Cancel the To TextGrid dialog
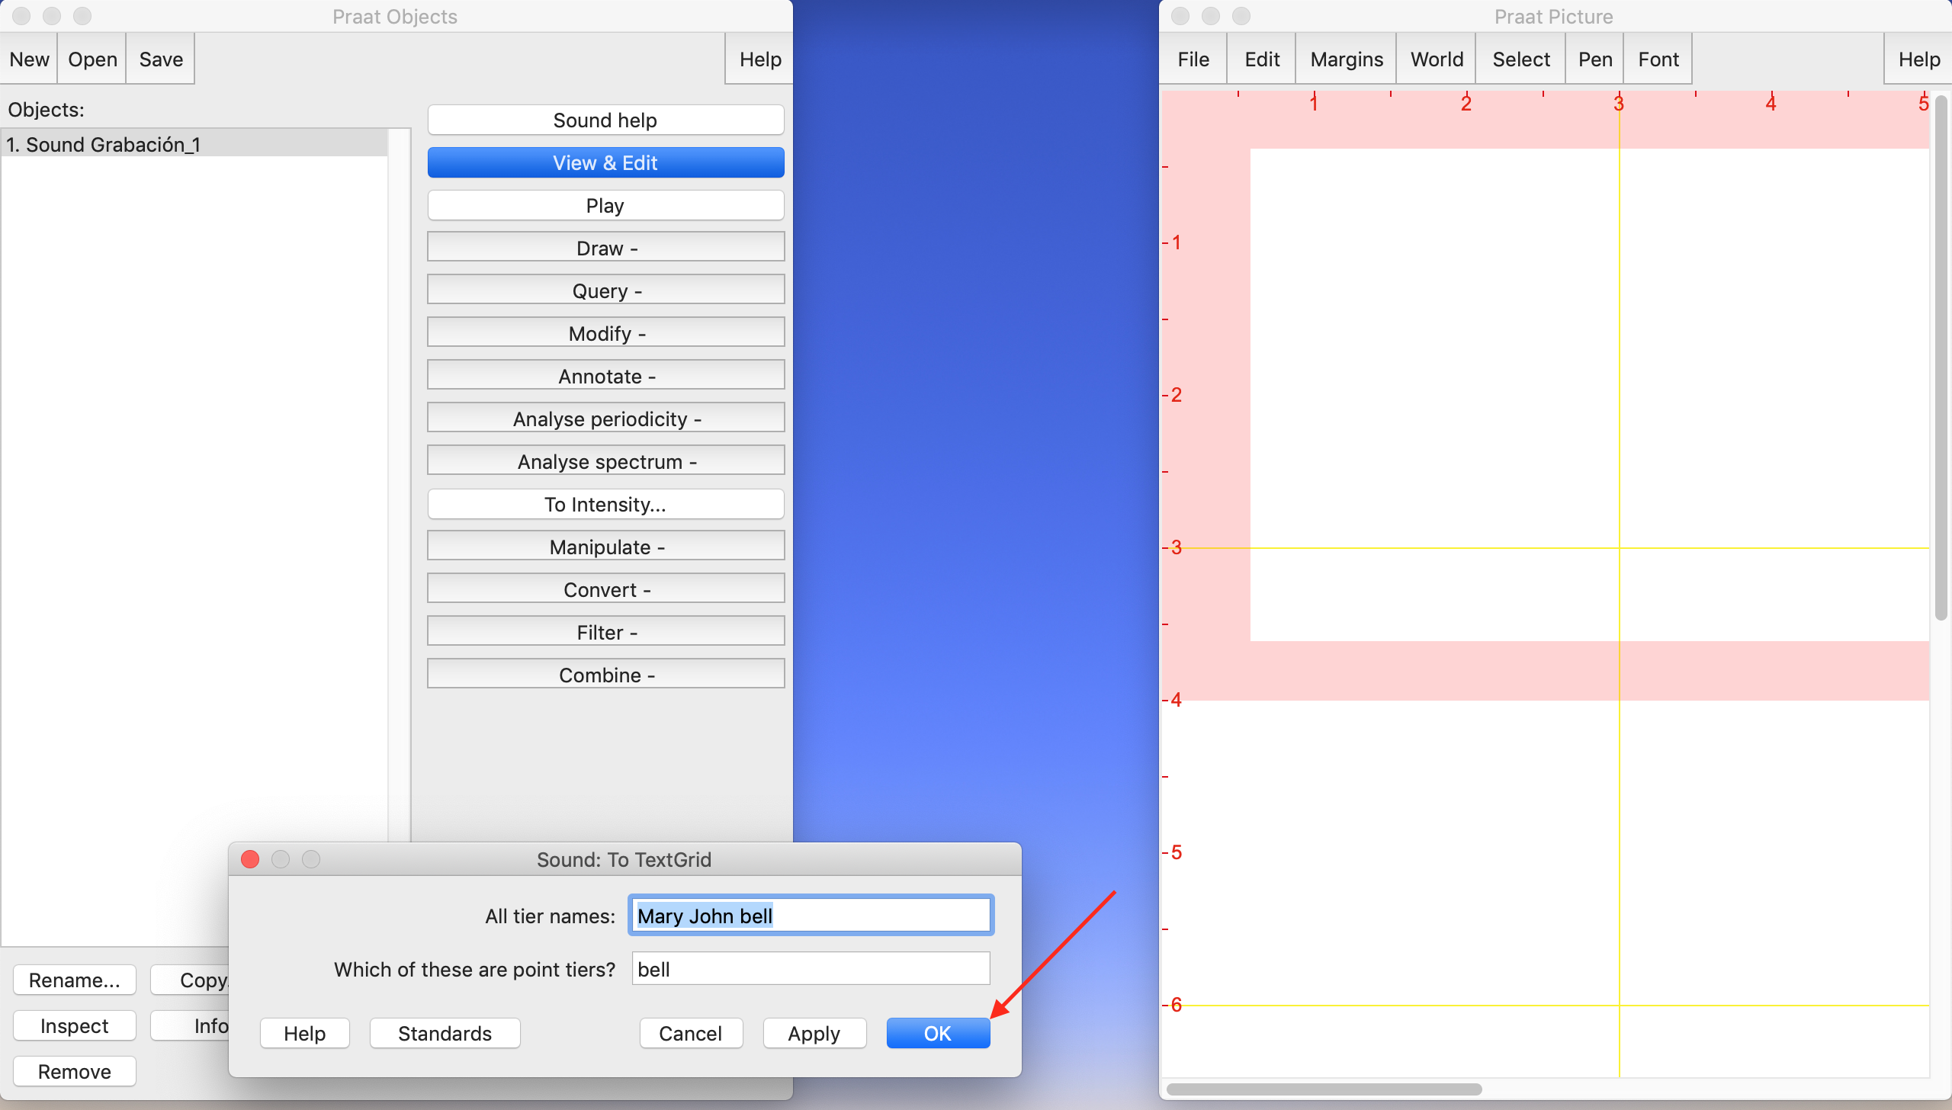 pyautogui.click(x=690, y=1033)
